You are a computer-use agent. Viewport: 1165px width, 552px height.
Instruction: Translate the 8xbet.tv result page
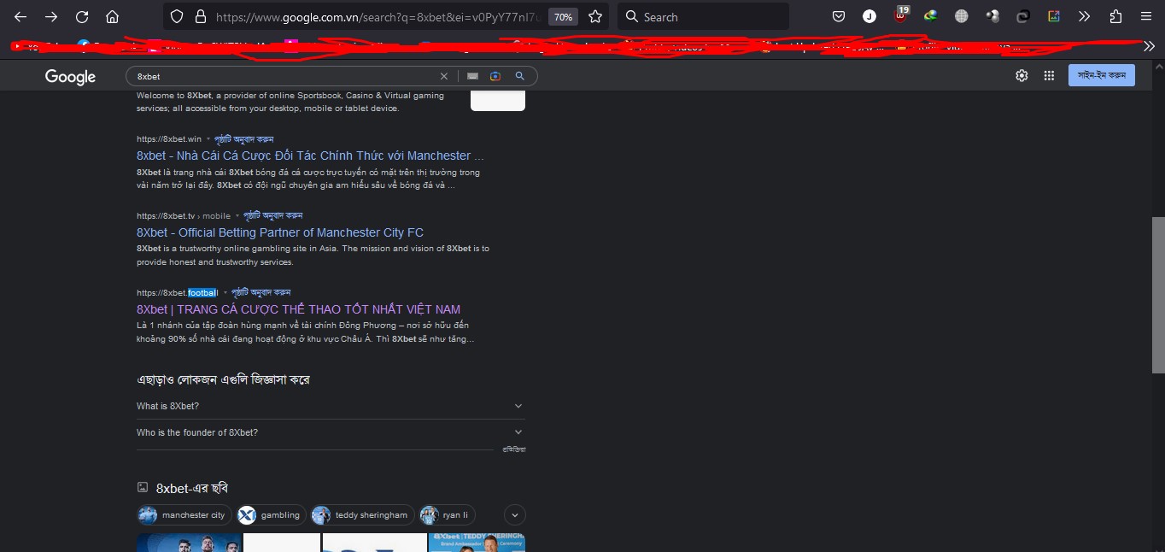click(x=272, y=215)
